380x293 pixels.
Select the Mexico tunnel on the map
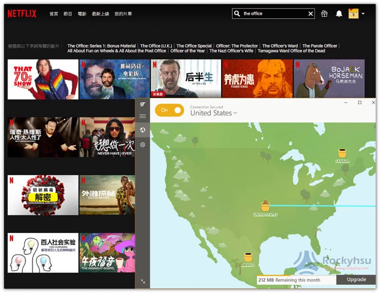point(248,260)
